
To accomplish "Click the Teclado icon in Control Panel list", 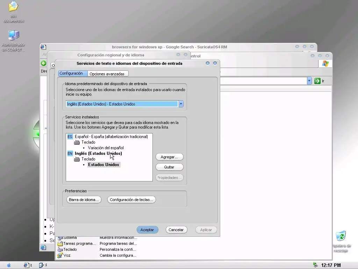I will (60, 249).
